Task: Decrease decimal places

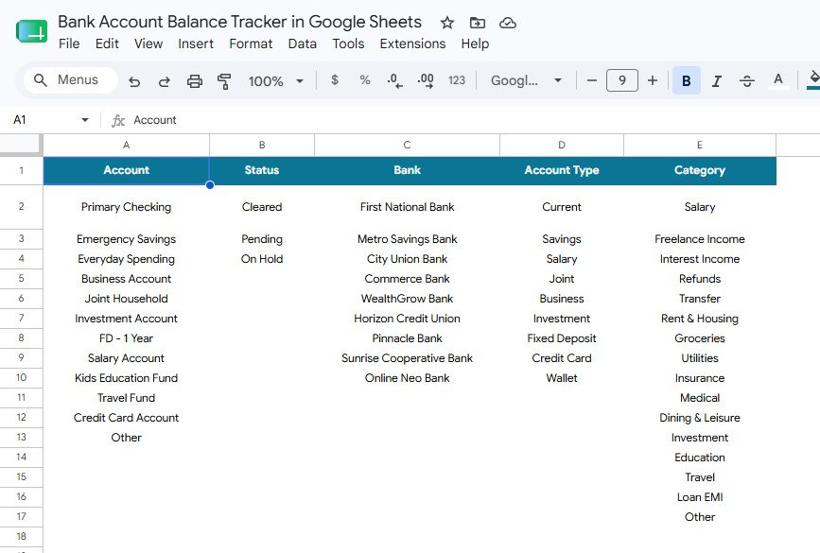Action: click(394, 80)
